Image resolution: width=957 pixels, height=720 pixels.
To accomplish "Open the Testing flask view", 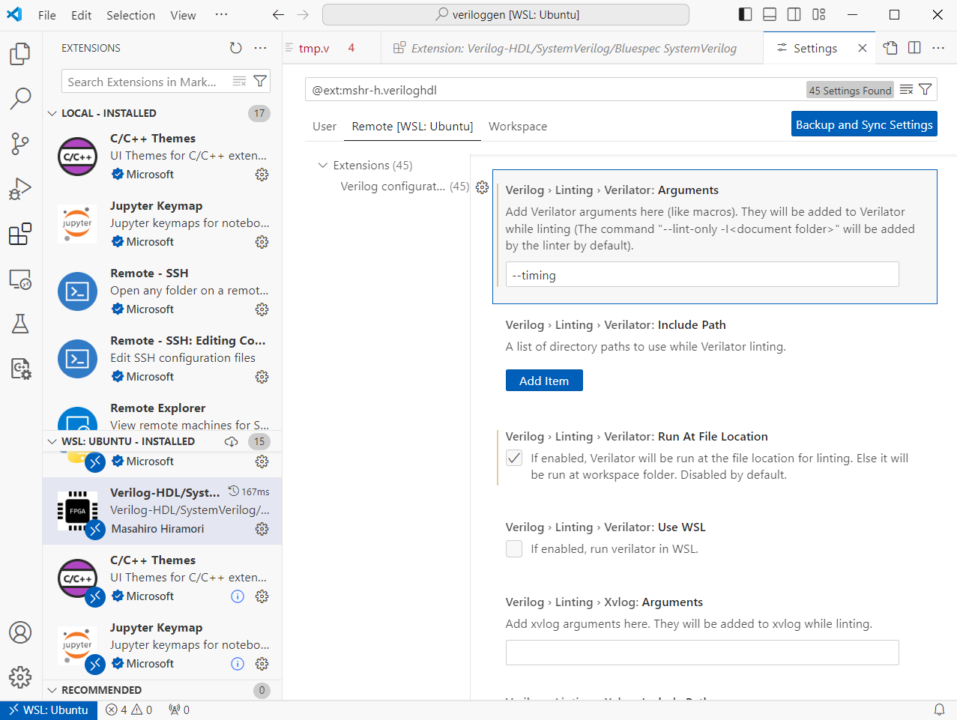I will (x=20, y=324).
